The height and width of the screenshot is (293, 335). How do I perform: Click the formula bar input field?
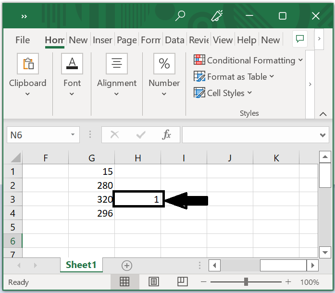coord(250,135)
